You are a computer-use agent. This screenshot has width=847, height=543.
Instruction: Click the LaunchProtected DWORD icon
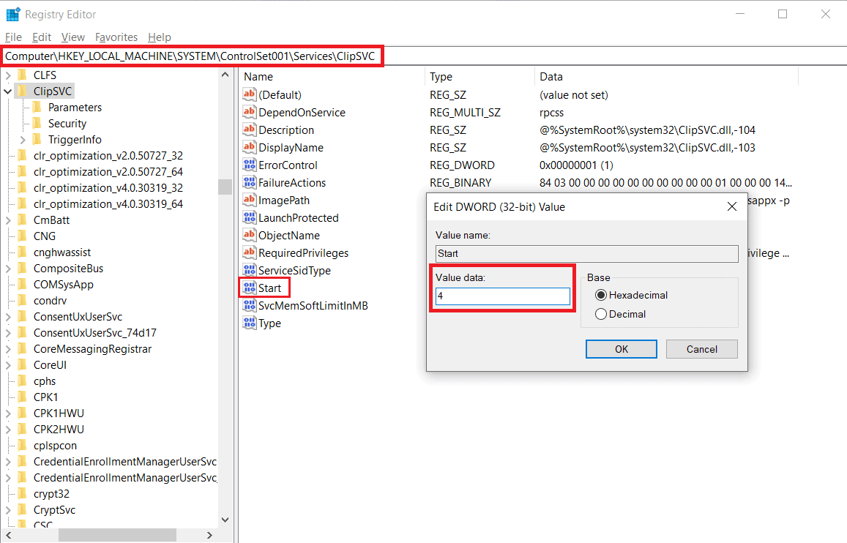coord(249,217)
